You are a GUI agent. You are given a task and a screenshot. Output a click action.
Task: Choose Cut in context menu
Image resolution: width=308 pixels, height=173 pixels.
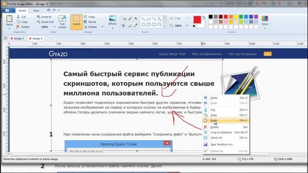[226, 110]
